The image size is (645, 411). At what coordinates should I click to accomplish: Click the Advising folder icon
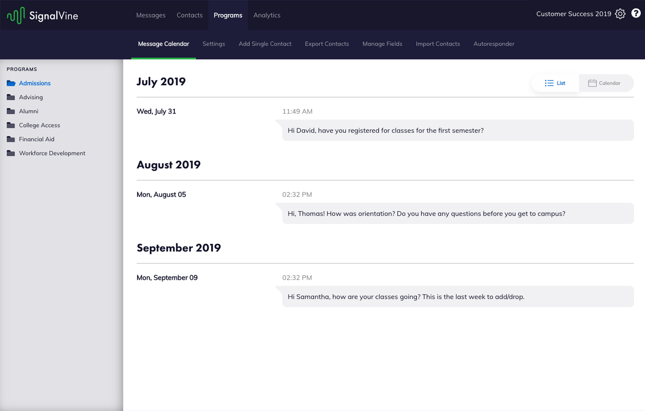point(11,97)
